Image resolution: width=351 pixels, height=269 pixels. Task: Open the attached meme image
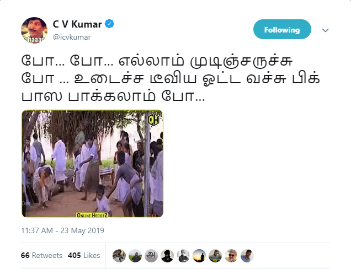coord(92,164)
